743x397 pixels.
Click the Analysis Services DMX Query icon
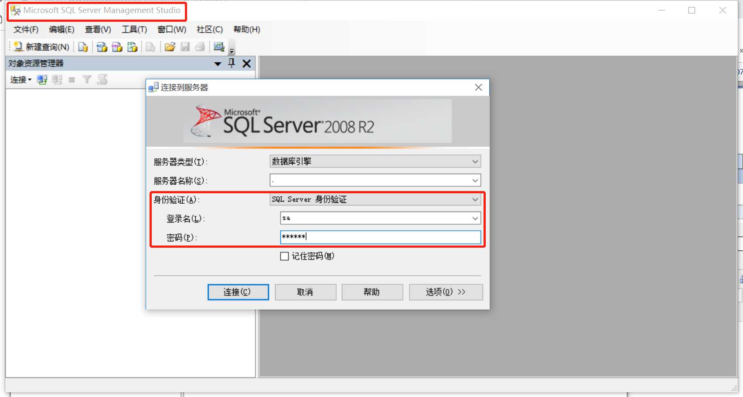click(x=117, y=47)
